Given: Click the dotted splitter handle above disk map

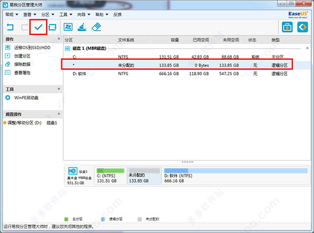Looking at the screenshot, I should pyautogui.click(x=187, y=162).
